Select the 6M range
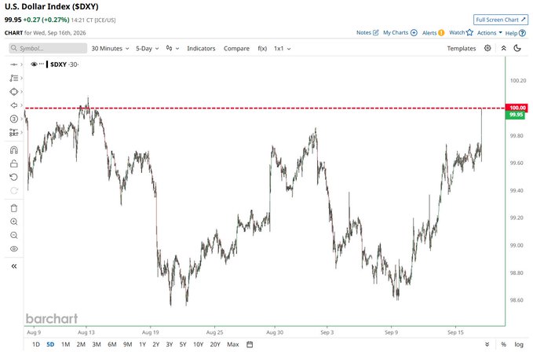 click(x=112, y=344)
